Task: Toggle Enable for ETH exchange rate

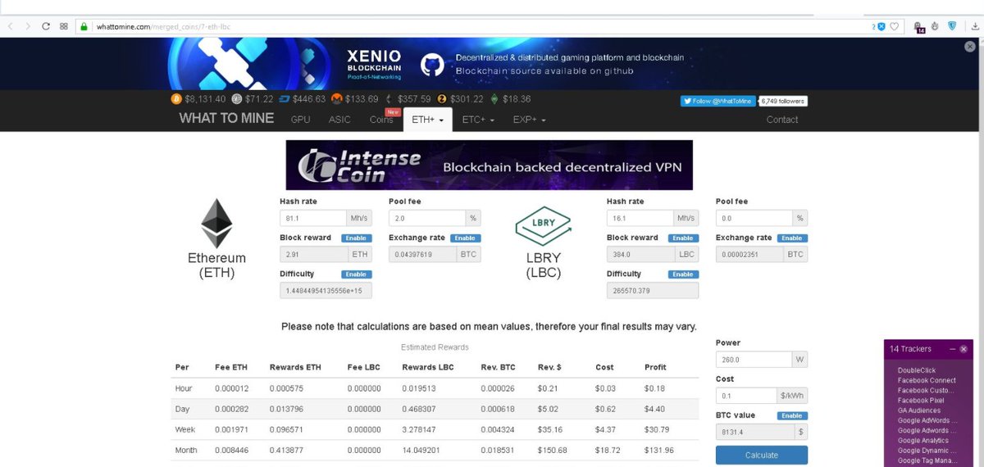Action: click(464, 238)
